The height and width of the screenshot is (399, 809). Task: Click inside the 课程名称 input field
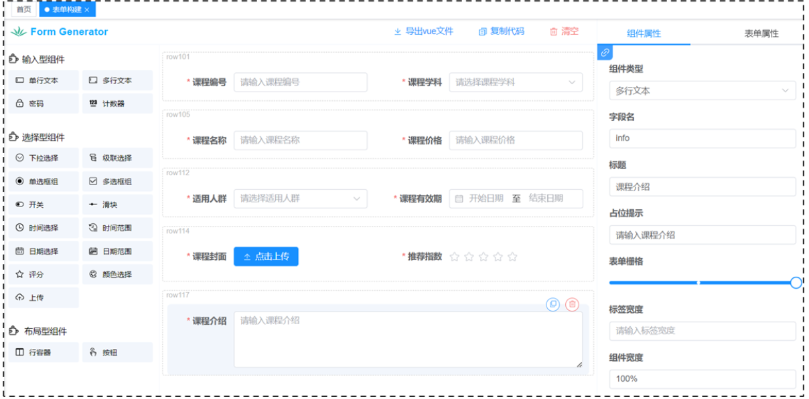pyautogui.click(x=300, y=140)
